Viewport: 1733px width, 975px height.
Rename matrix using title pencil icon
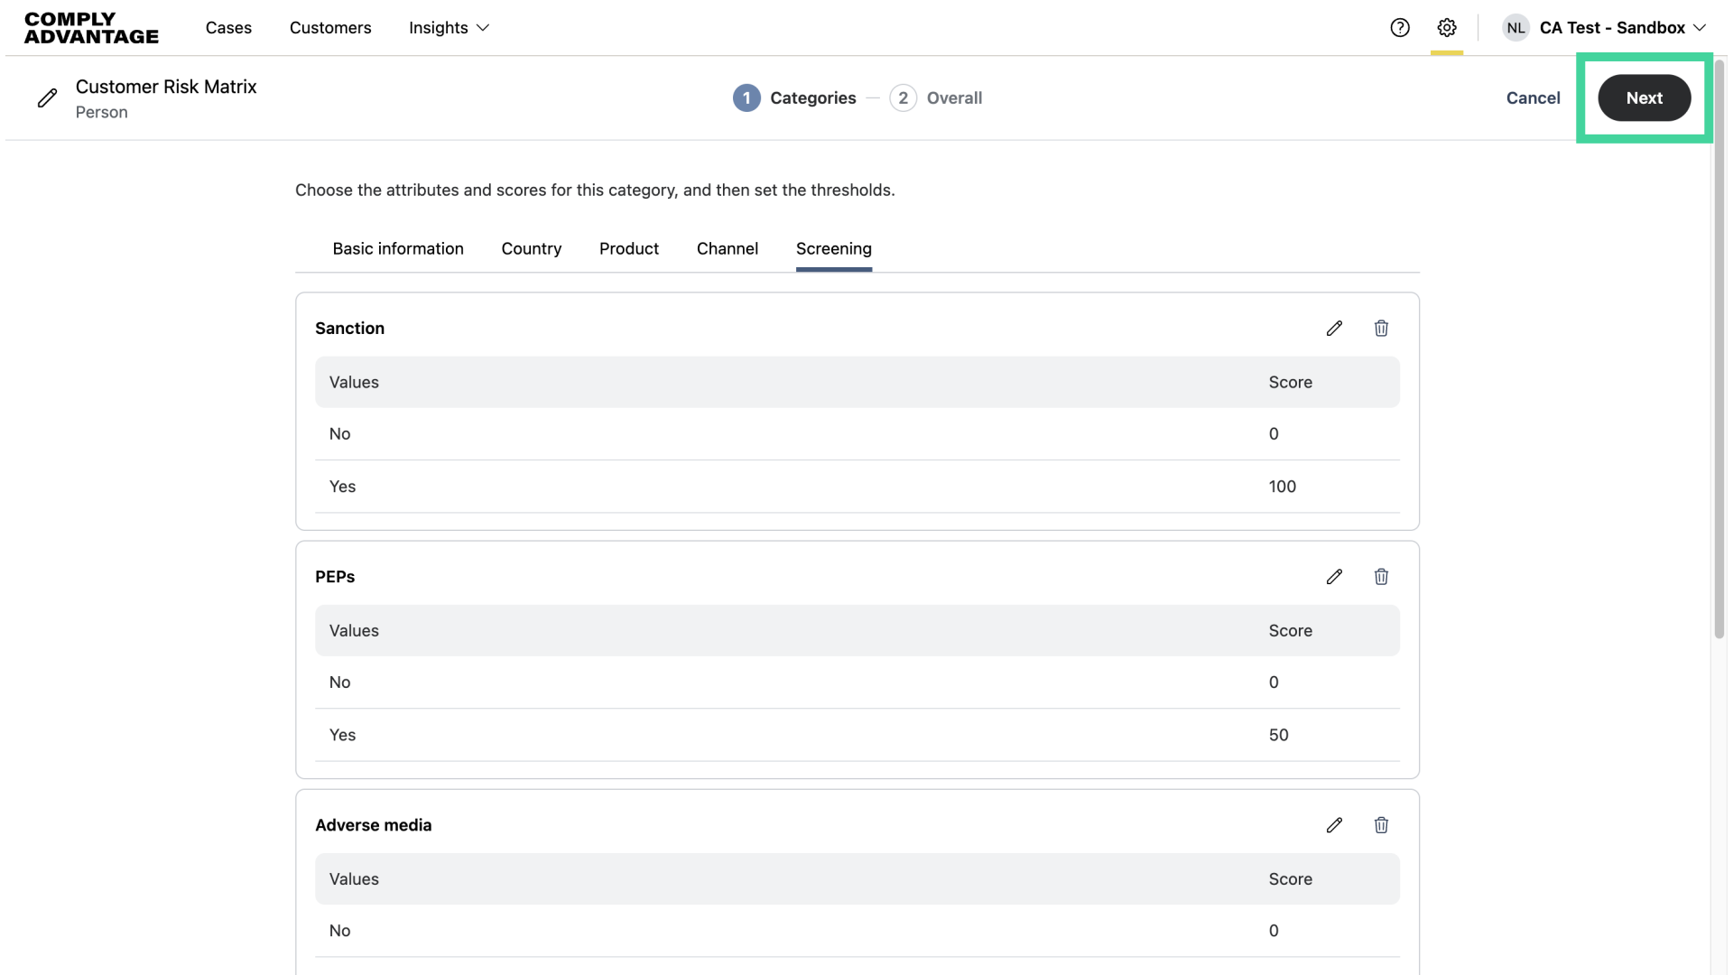pyautogui.click(x=48, y=98)
